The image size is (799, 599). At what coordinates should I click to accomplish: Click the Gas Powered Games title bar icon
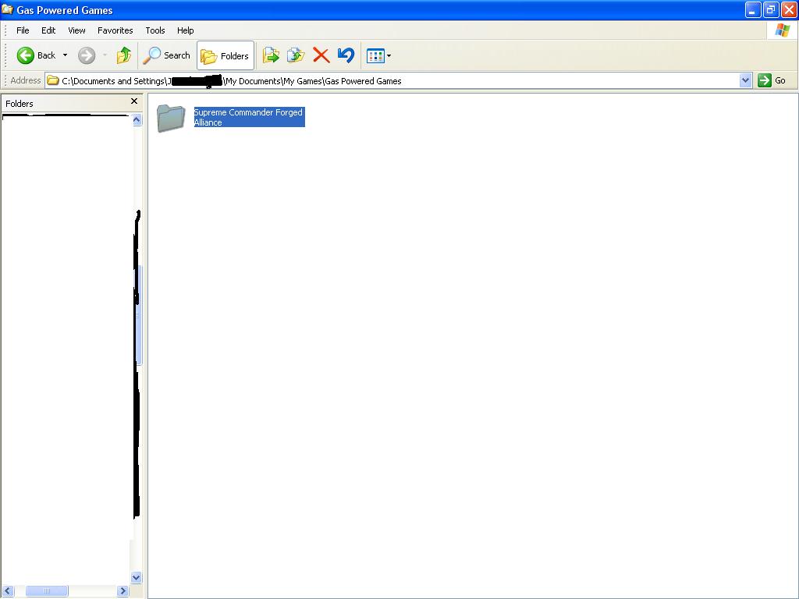point(8,9)
